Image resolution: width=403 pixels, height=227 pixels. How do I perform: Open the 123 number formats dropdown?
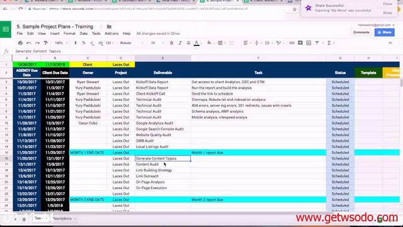pyautogui.click(x=110, y=43)
